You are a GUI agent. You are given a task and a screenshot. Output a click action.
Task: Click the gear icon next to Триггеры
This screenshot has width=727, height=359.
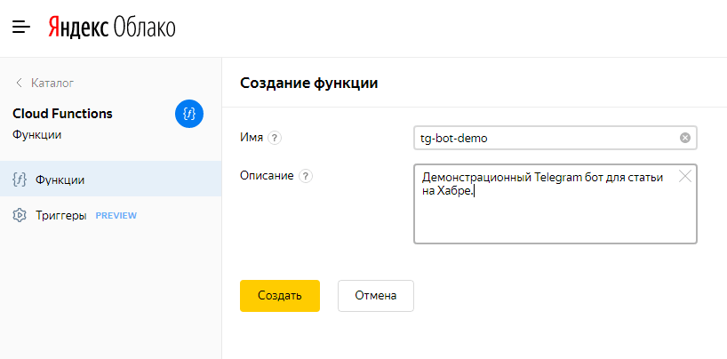(x=19, y=215)
